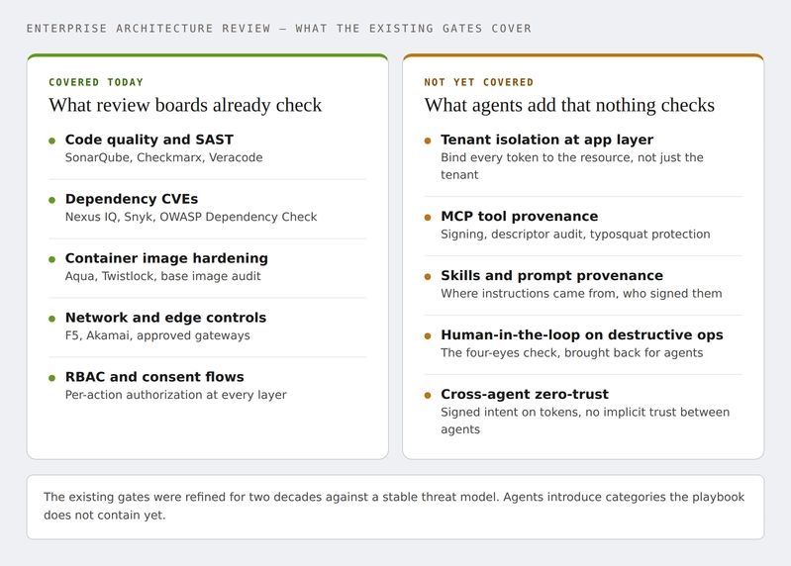791x566 pixels.
Task: Click the orange bullet next to Tenant isolation
Action: [x=428, y=141]
